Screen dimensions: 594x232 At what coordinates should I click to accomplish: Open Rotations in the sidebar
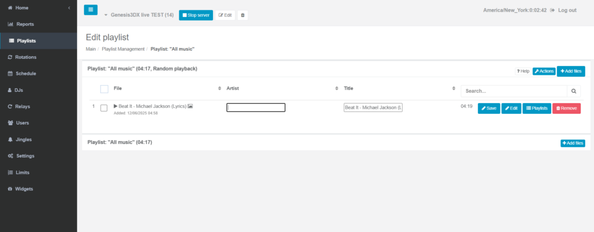[26, 57]
